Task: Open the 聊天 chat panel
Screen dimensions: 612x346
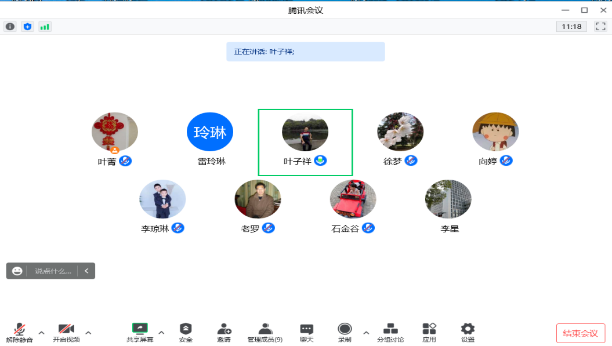Action: click(x=306, y=333)
